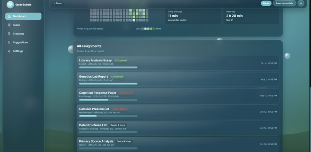This screenshot has height=152, width=311.
Task: Select the Data Structures Lab assignment
Action: [178, 128]
